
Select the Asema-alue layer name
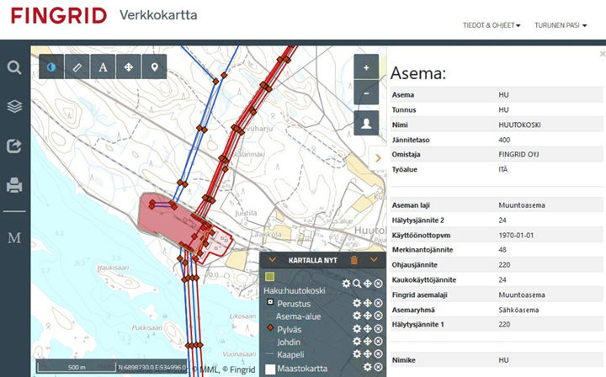tap(298, 316)
